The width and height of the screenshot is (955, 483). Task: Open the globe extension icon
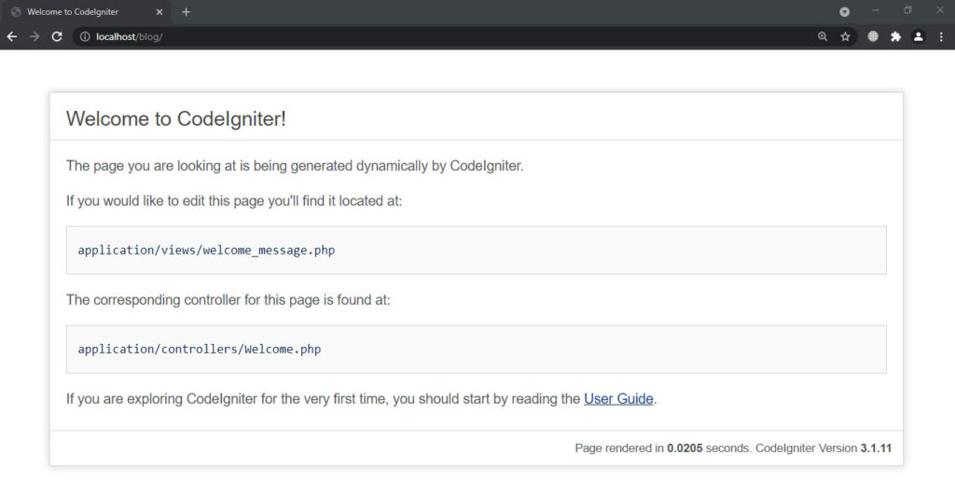coord(873,36)
